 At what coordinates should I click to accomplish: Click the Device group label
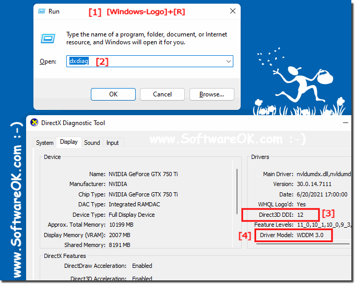click(x=52, y=157)
